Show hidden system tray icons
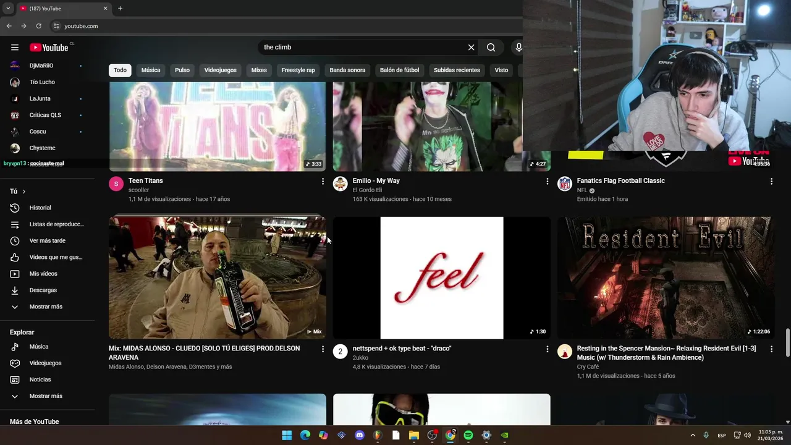 point(693,436)
